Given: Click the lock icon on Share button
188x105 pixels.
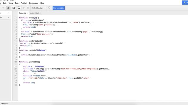Looking at the screenshot, I should (x=185, y=2).
